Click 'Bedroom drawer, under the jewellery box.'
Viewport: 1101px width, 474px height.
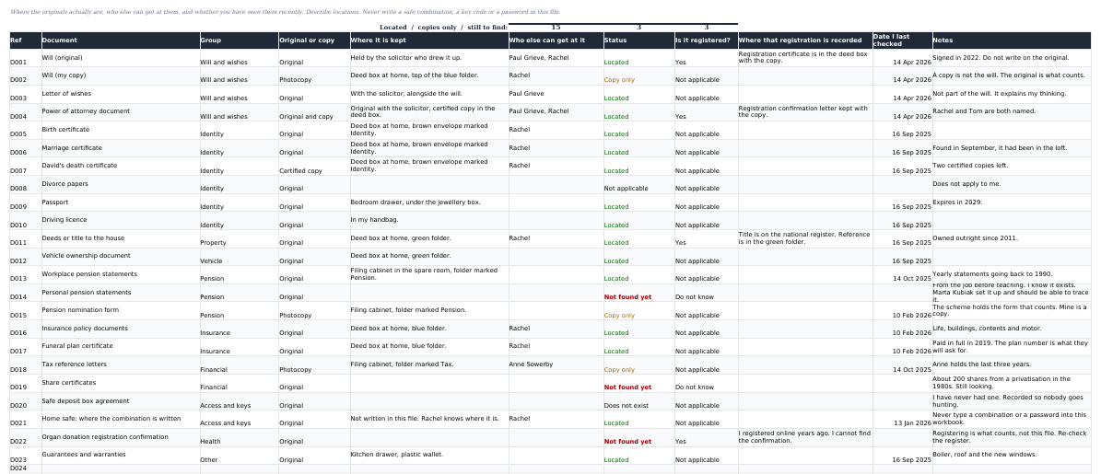click(x=429, y=202)
